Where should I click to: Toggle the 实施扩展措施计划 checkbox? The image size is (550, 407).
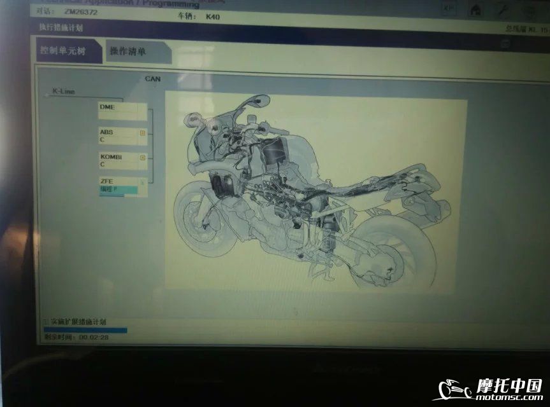[x=45, y=322]
